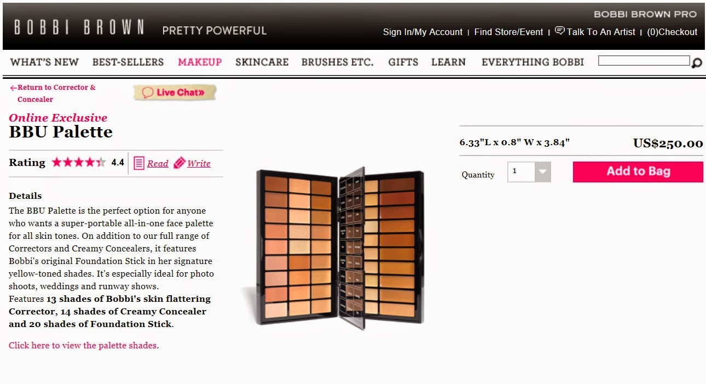Focus the site search field

(x=644, y=61)
